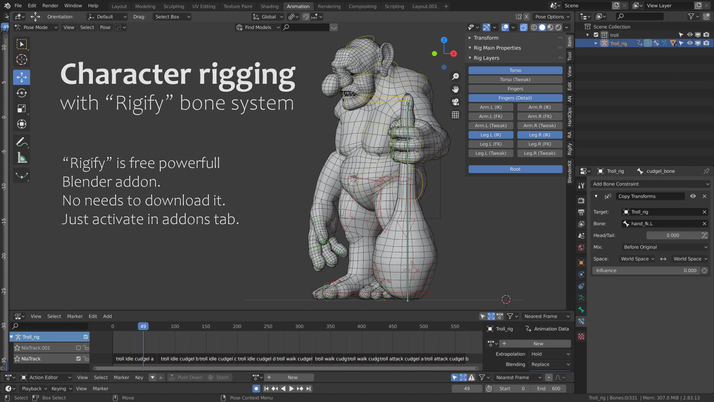Toggle X-Ray mode in the viewport header
This screenshot has width=714, height=402.
[524, 27]
